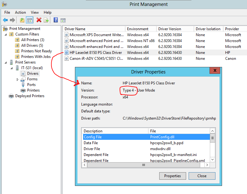The image size is (247, 194).
Task: Expand the Forms tree node
Action: click(17, 79)
